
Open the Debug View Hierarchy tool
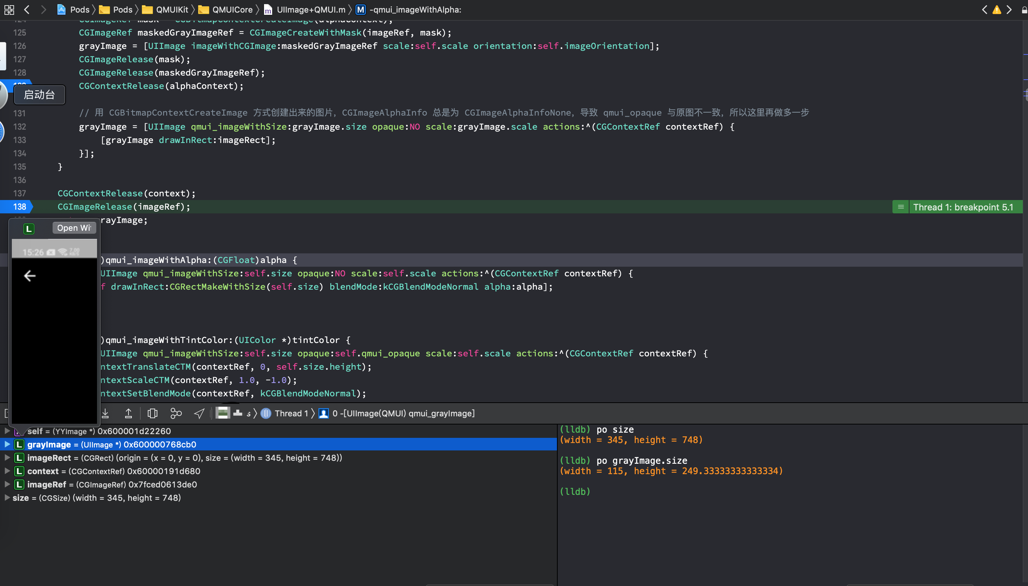153,413
